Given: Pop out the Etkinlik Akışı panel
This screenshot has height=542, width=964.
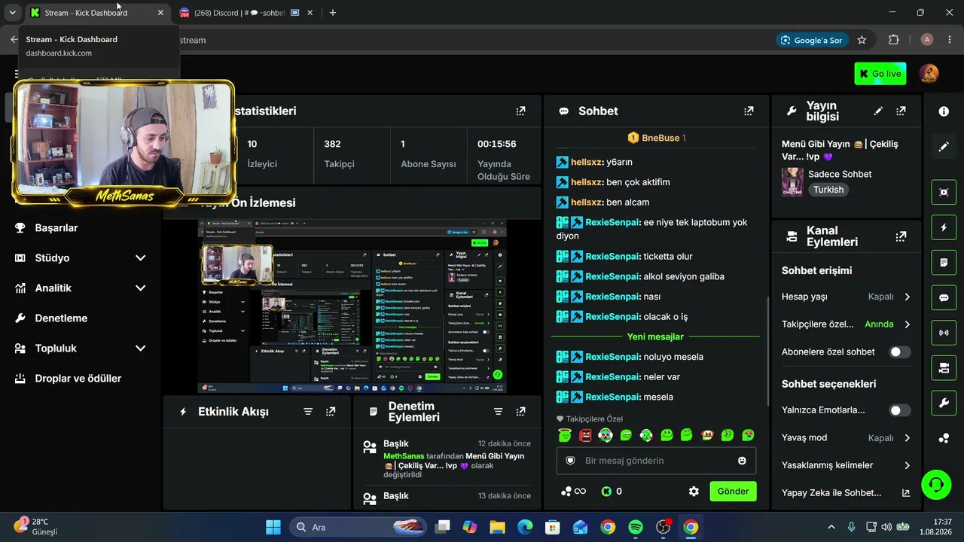Looking at the screenshot, I should [331, 412].
